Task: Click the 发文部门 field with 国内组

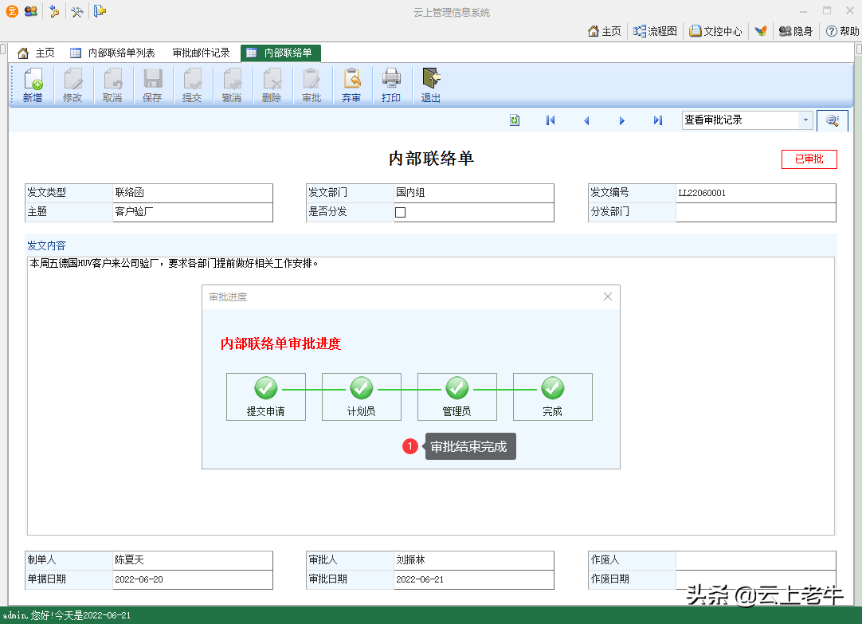Action: coord(474,193)
